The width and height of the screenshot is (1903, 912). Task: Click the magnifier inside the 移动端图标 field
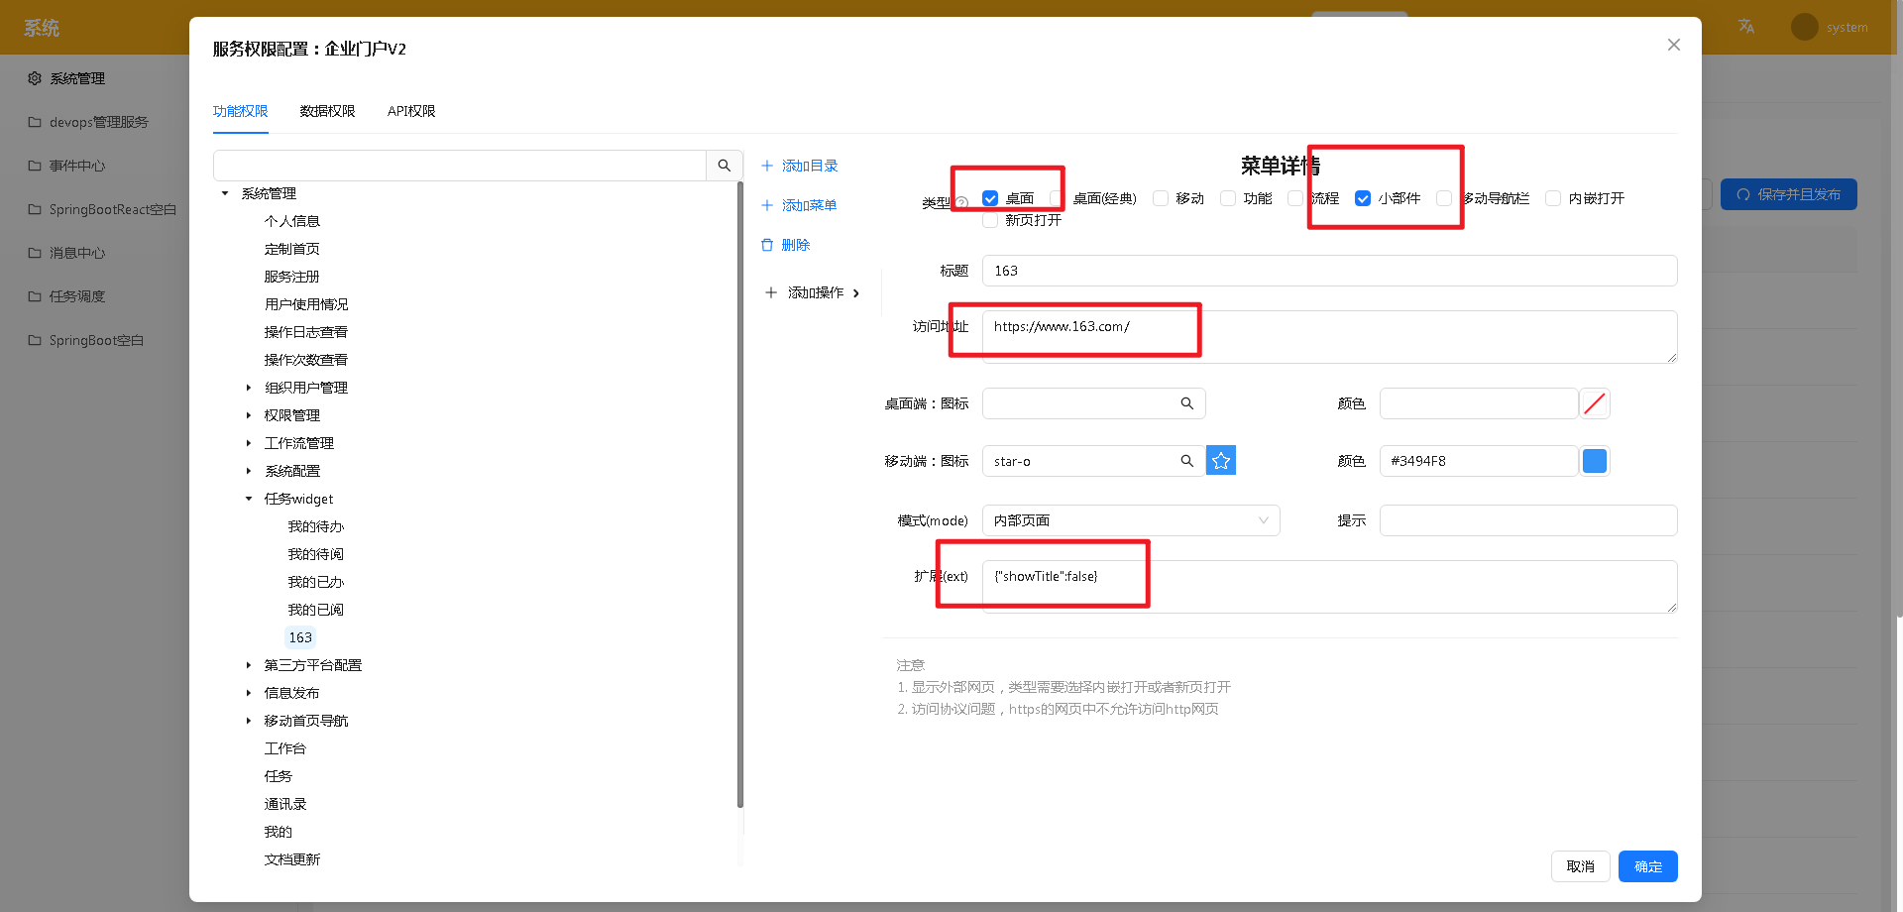(x=1186, y=460)
